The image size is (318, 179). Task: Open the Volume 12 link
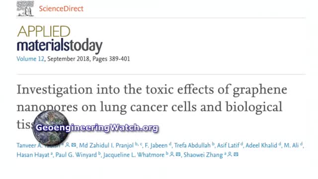[30, 59]
